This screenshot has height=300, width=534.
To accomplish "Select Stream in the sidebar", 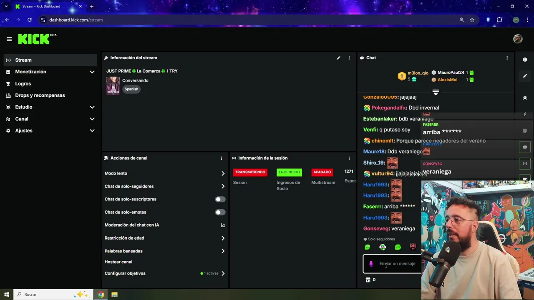I will pyautogui.click(x=50, y=60).
